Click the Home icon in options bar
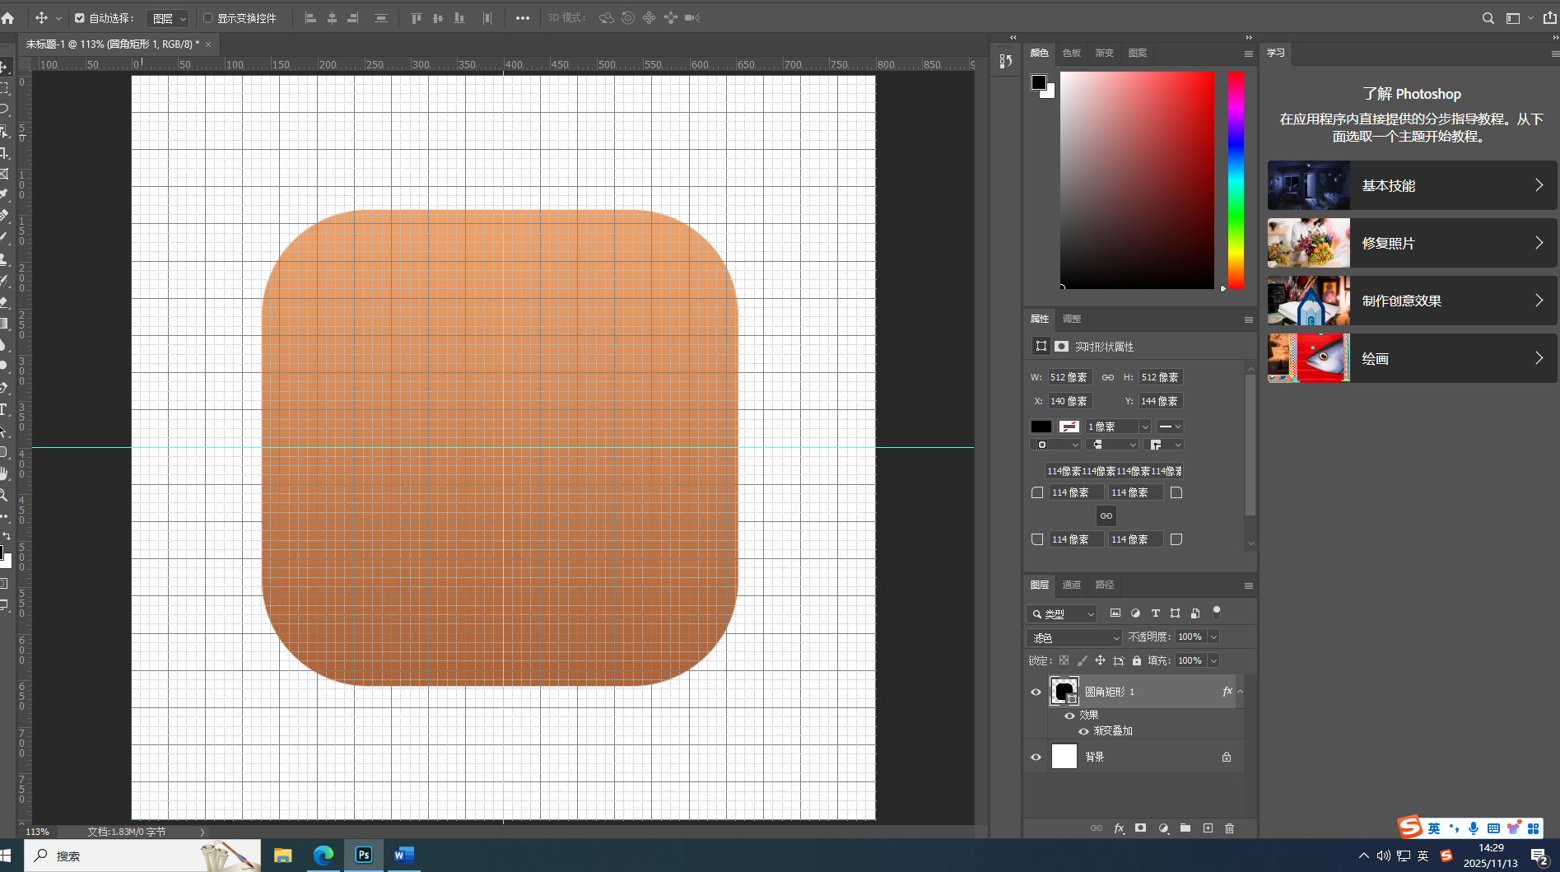The width and height of the screenshot is (1560, 872). 8,18
